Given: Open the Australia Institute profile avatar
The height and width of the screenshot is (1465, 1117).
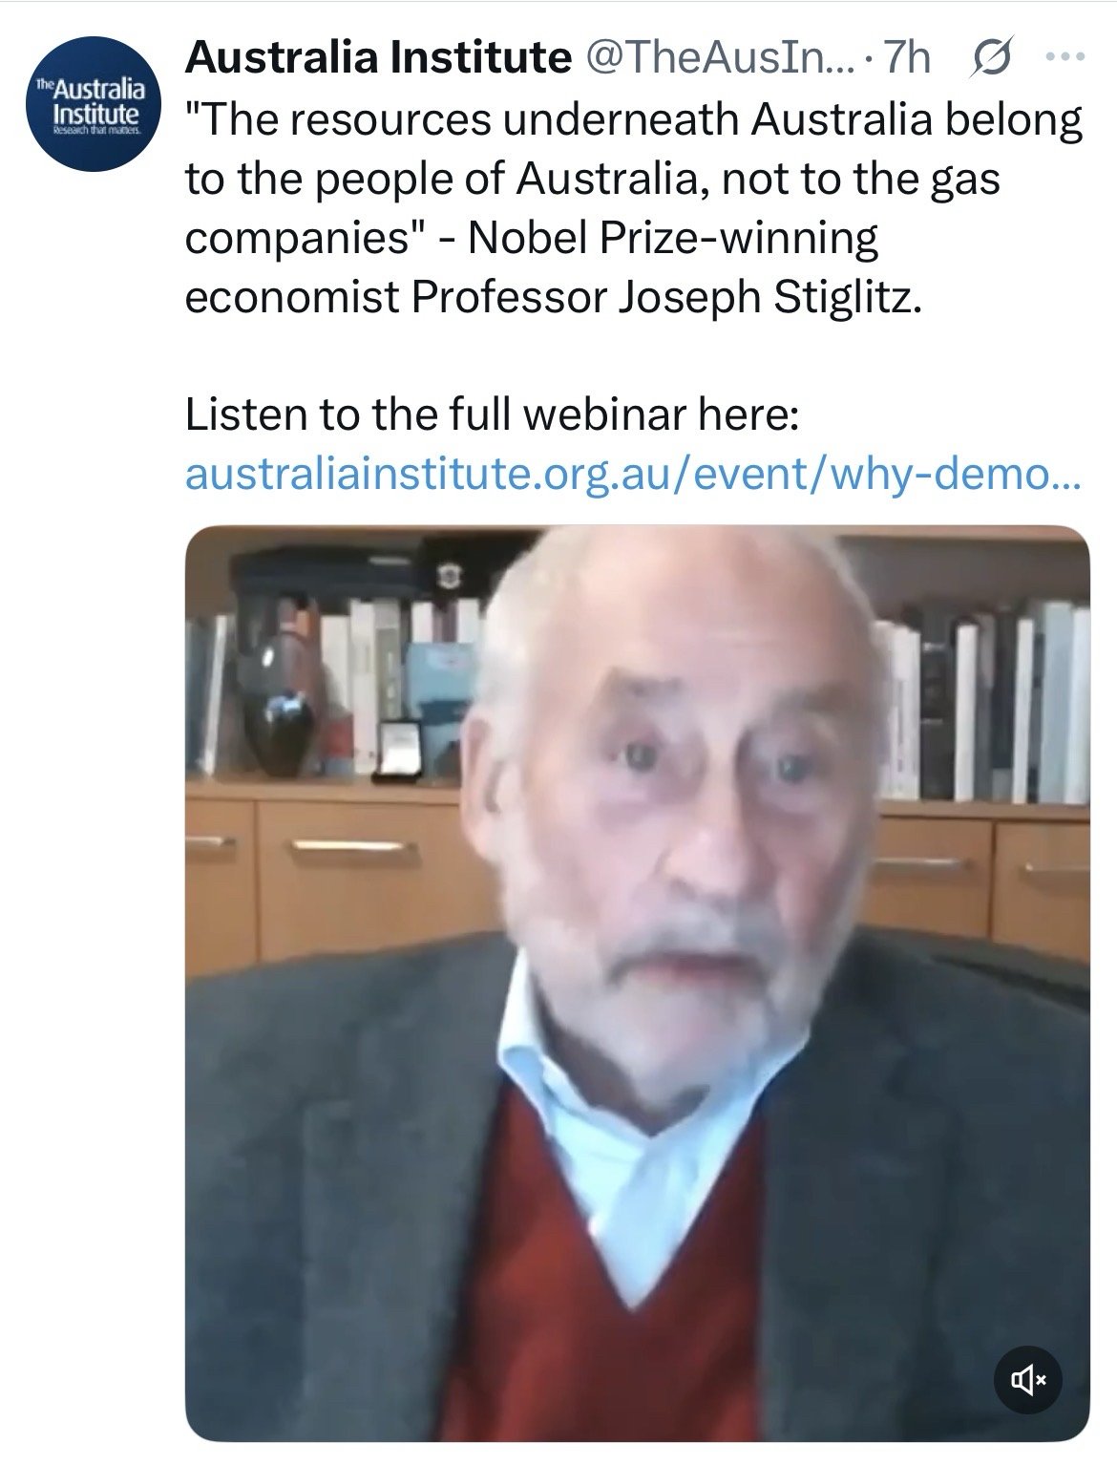Looking at the screenshot, I should (x=87, y=104).
